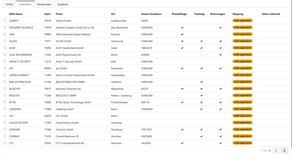Click the Rechnungen checkmark for CONRAD
Viewport: 292px width, 156px height.
tap(221, 136)
